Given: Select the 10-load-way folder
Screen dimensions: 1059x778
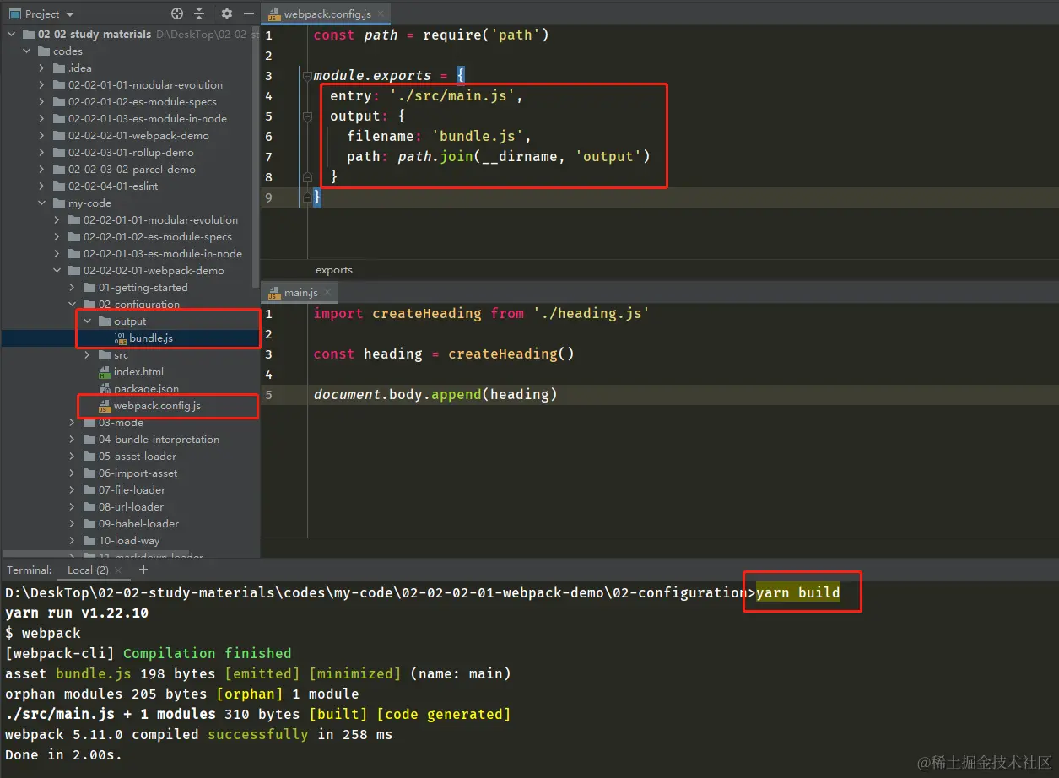Looking at the screenshot, I should pyautogui.click(x=129, y=541).
